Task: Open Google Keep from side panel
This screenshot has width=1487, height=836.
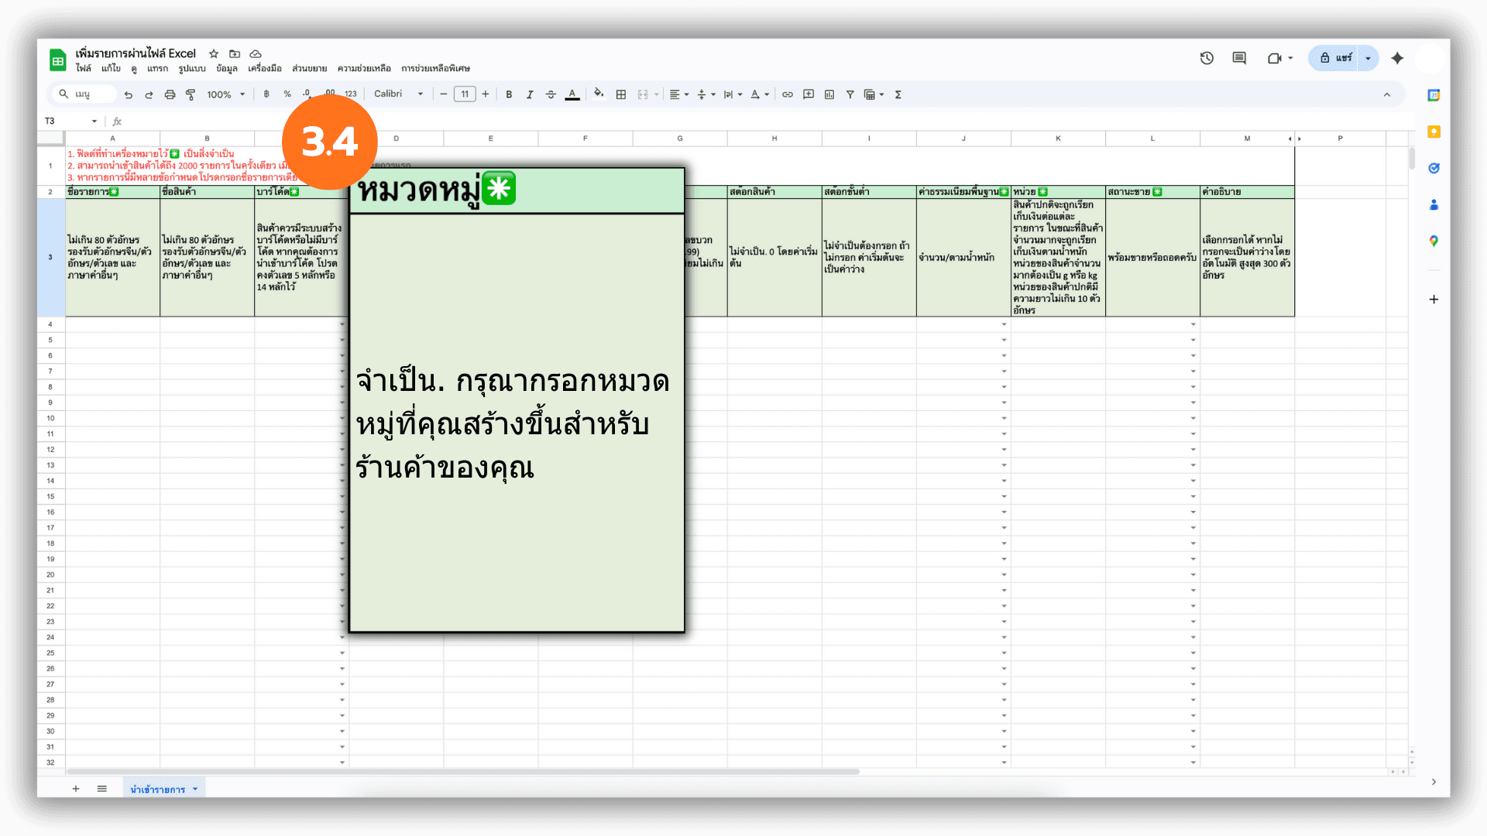Action: 1434,132
